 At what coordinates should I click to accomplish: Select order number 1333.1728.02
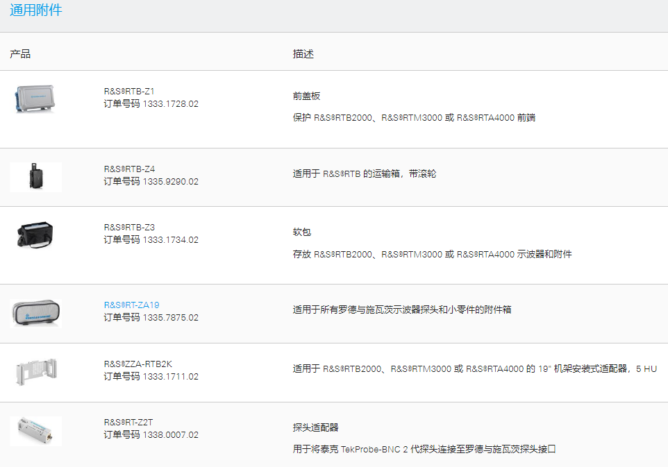(170, 103)
